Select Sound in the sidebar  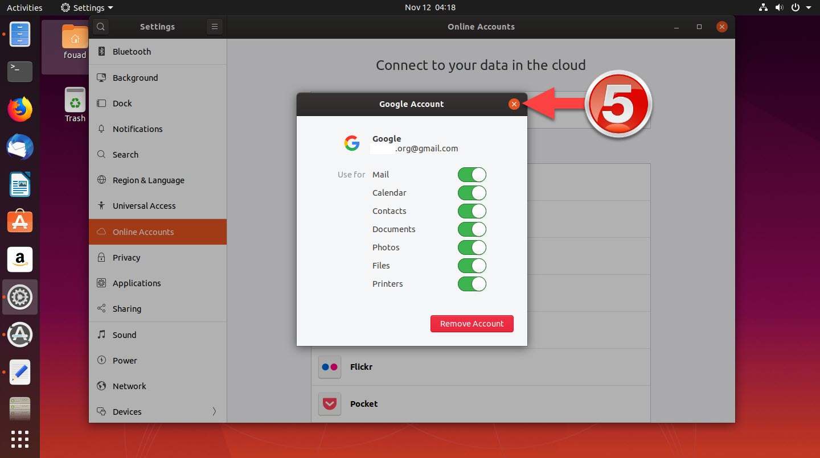(x=158, y=335)
